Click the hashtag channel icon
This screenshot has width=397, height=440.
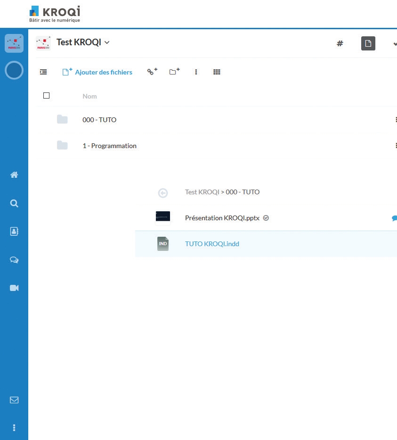pyautogui.click(x=340, y=43)
